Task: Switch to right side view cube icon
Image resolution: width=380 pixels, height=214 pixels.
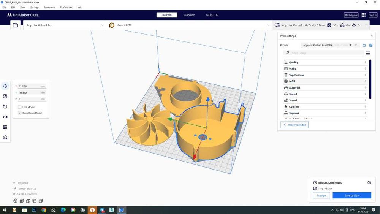Action: 41,201
